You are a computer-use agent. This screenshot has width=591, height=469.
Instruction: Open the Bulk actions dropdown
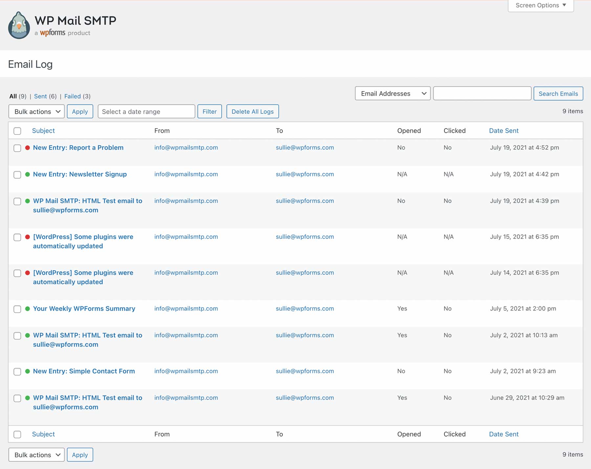pyautogui.click(x=36, y=111)
